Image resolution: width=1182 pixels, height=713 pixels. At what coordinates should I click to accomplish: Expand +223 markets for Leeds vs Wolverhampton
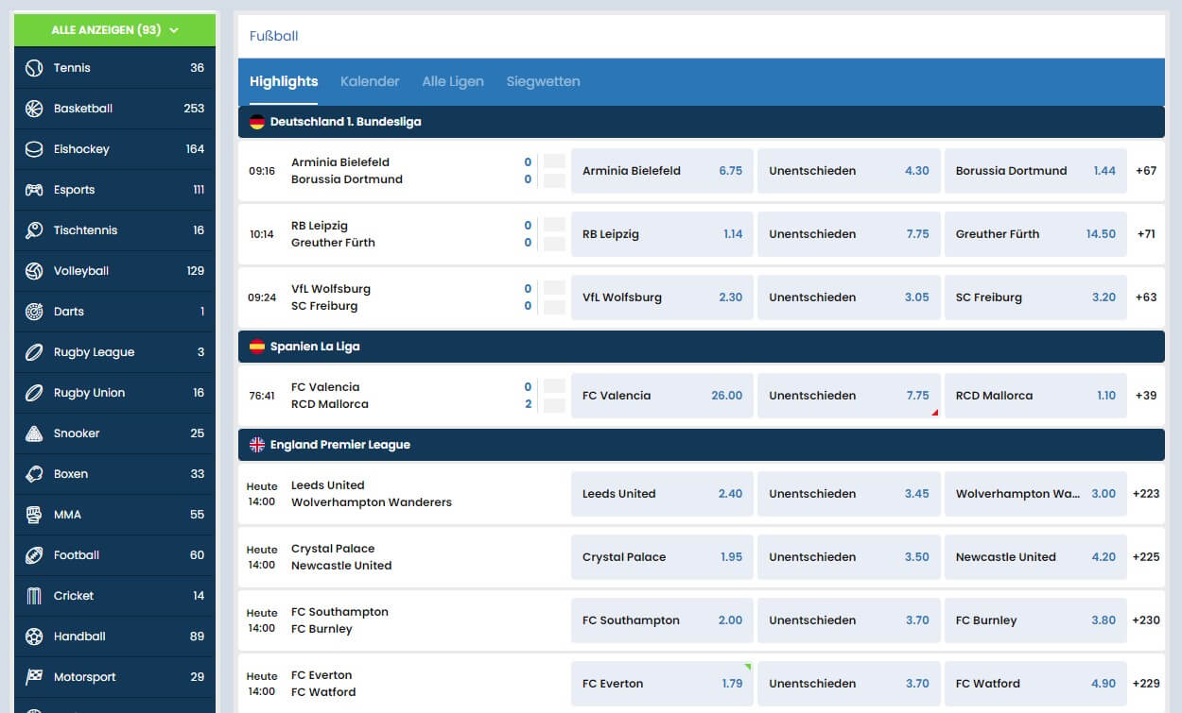1146,494
